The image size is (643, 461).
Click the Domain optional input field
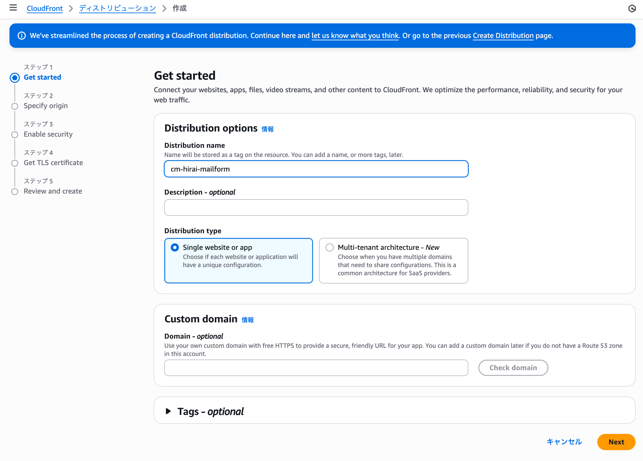(316, 368)
